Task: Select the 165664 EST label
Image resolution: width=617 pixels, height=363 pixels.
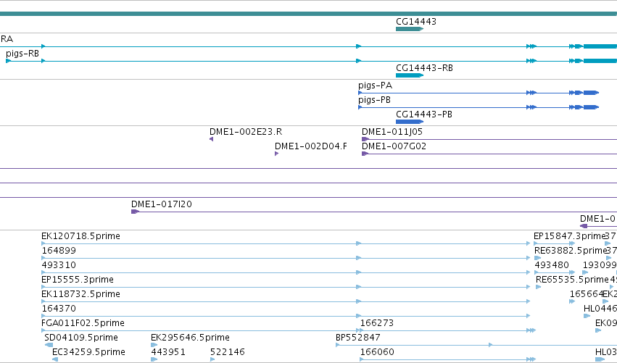Action: [587, 294]
